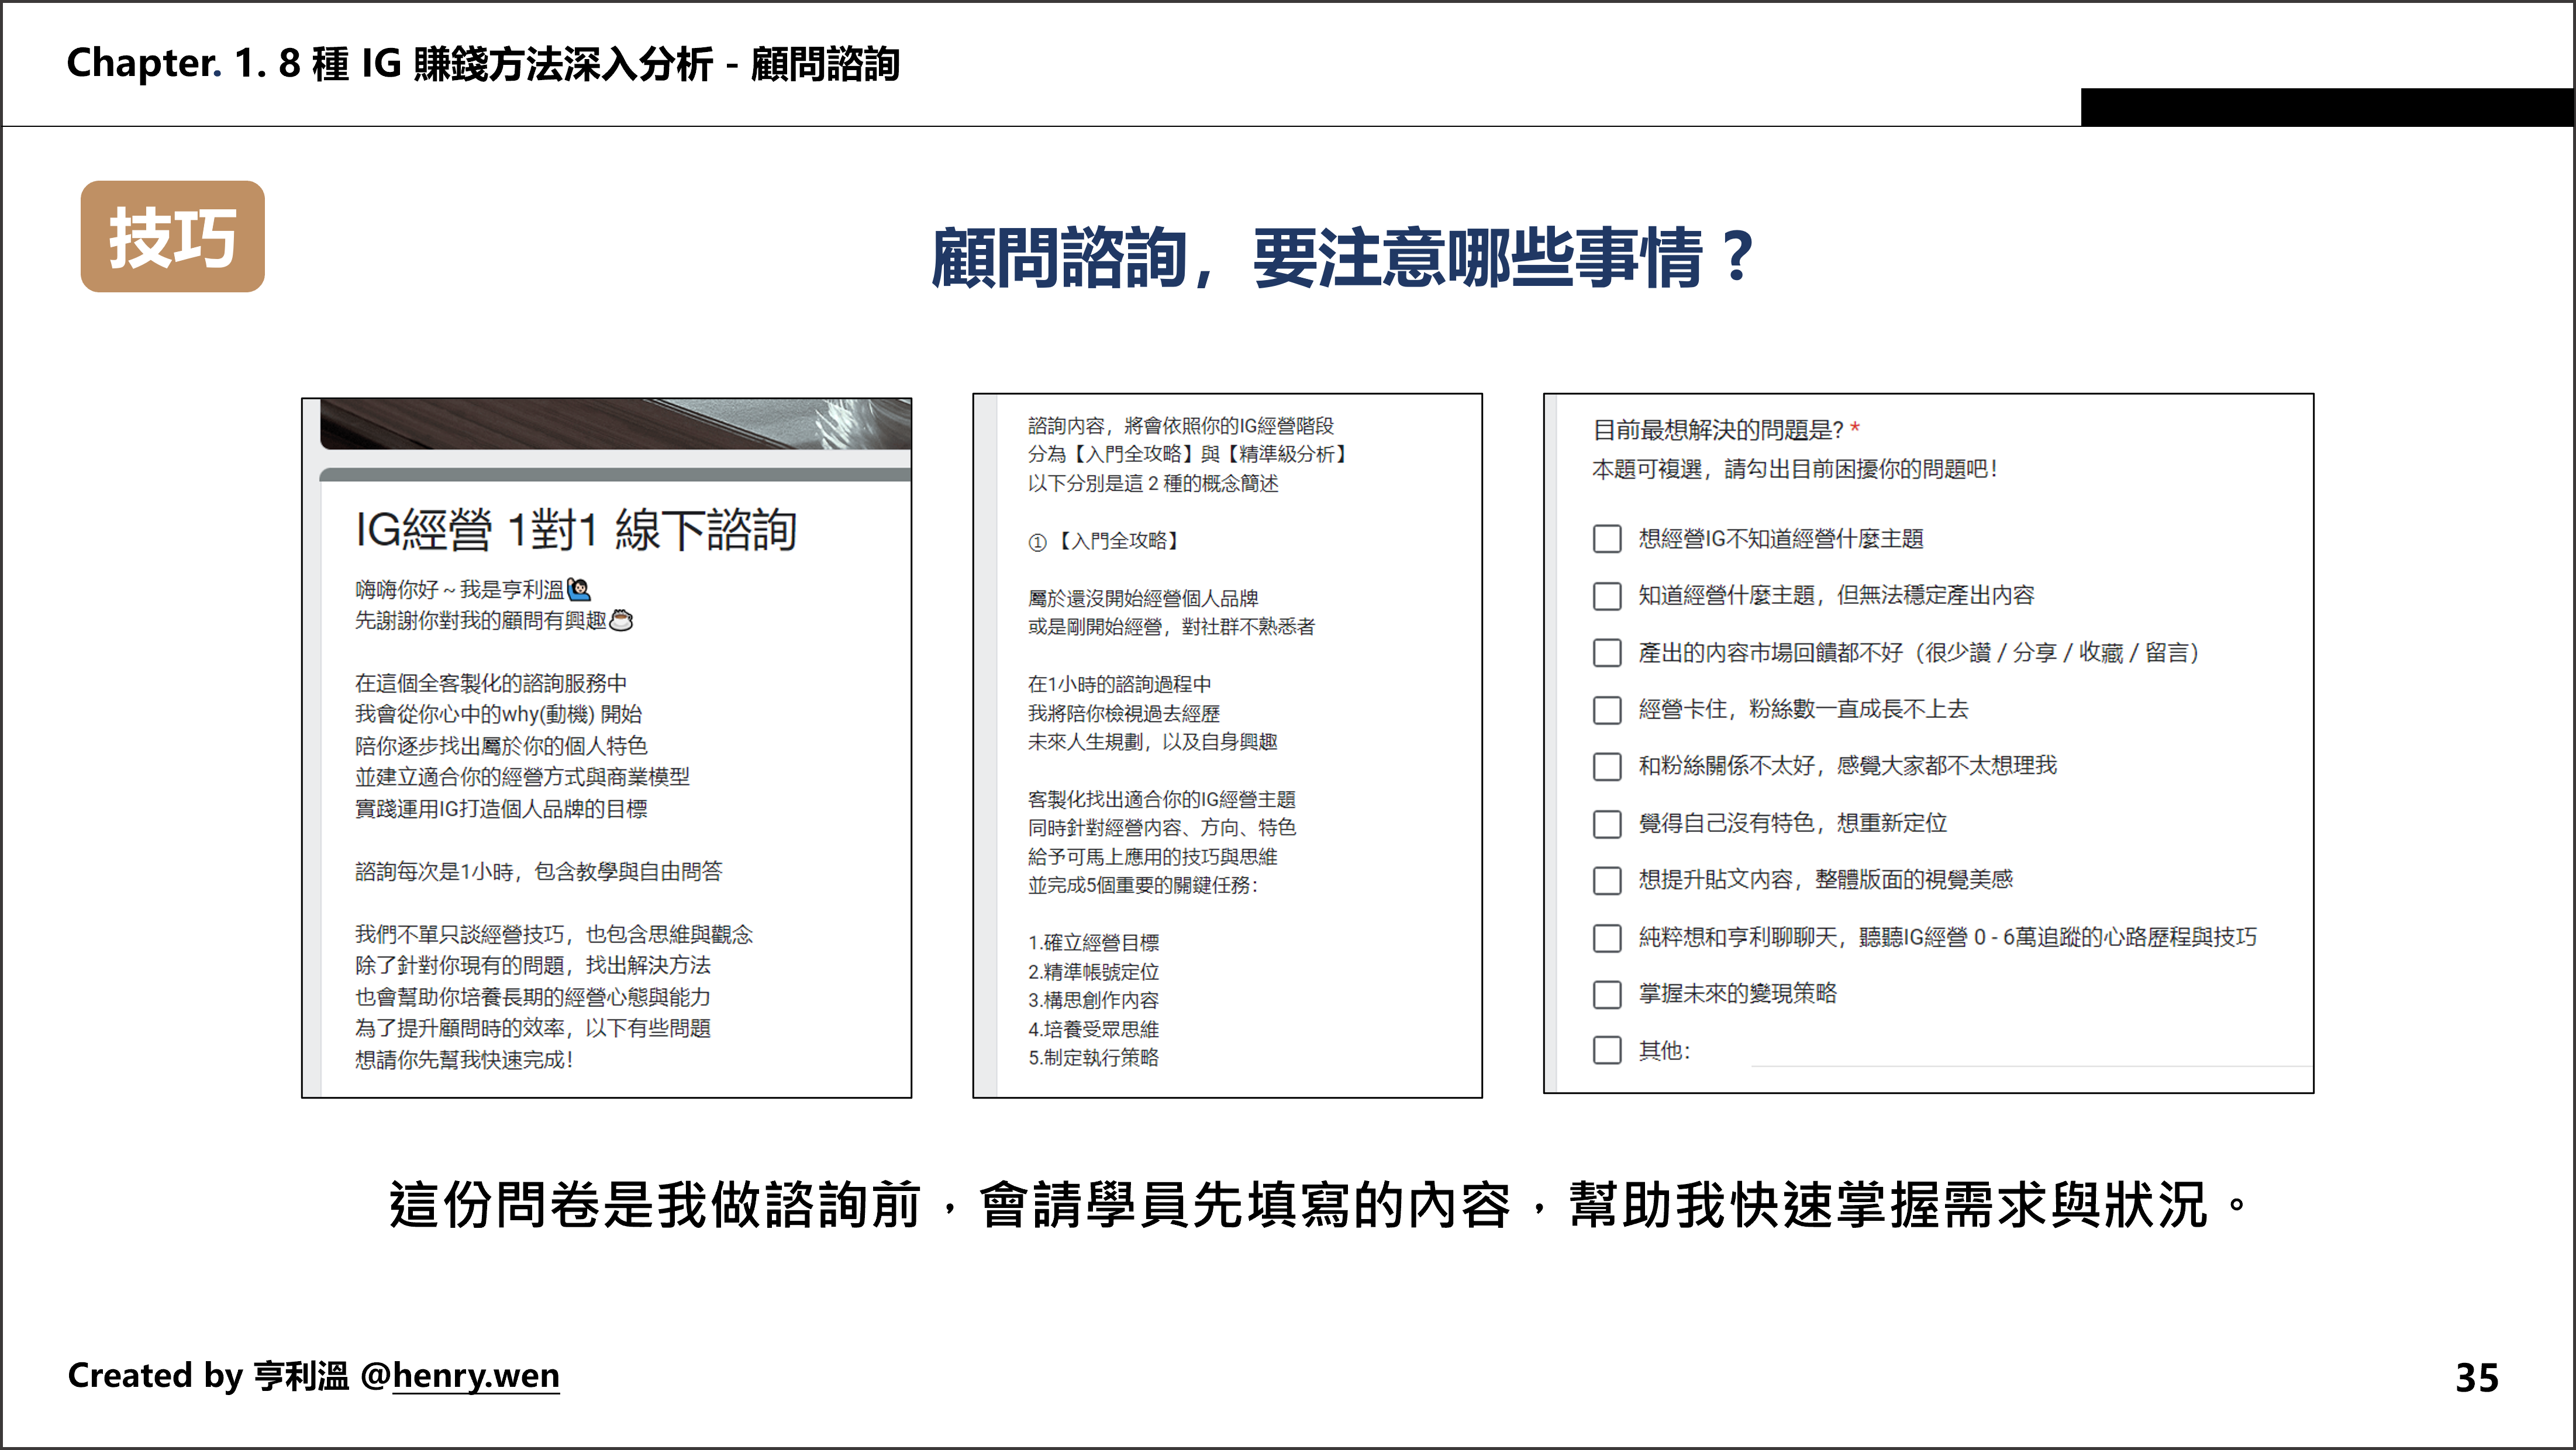Tick 「和粉絲關係不太好」 checkbox
This screenshot has height=1450, width=2576.
click(1608, 766)
